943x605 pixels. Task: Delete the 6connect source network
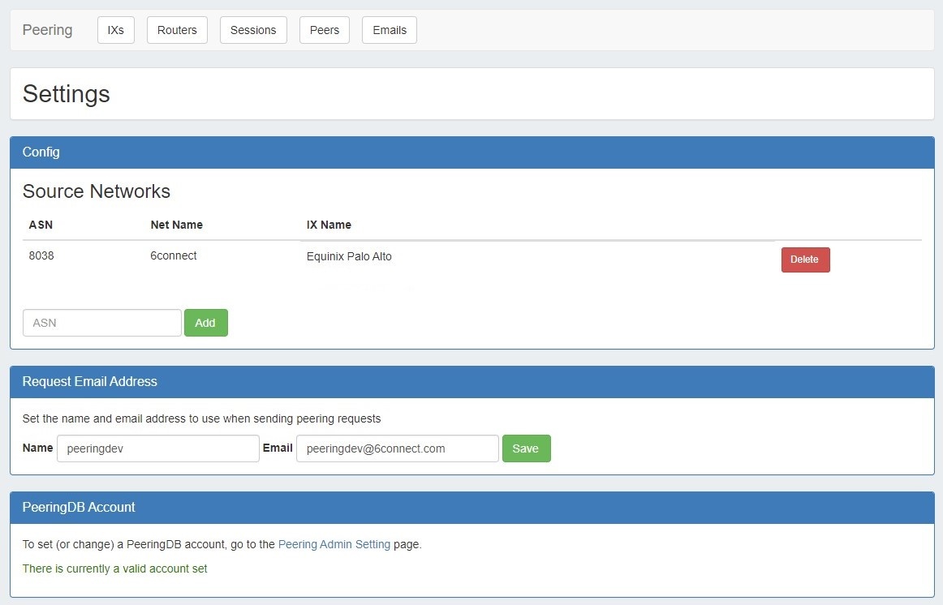click(x=805, y=260)
